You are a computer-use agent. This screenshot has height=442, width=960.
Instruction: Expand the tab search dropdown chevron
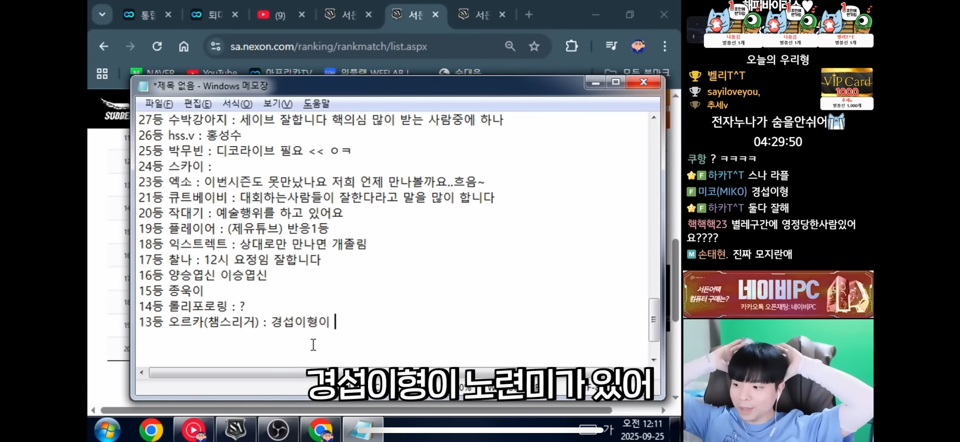102,15
